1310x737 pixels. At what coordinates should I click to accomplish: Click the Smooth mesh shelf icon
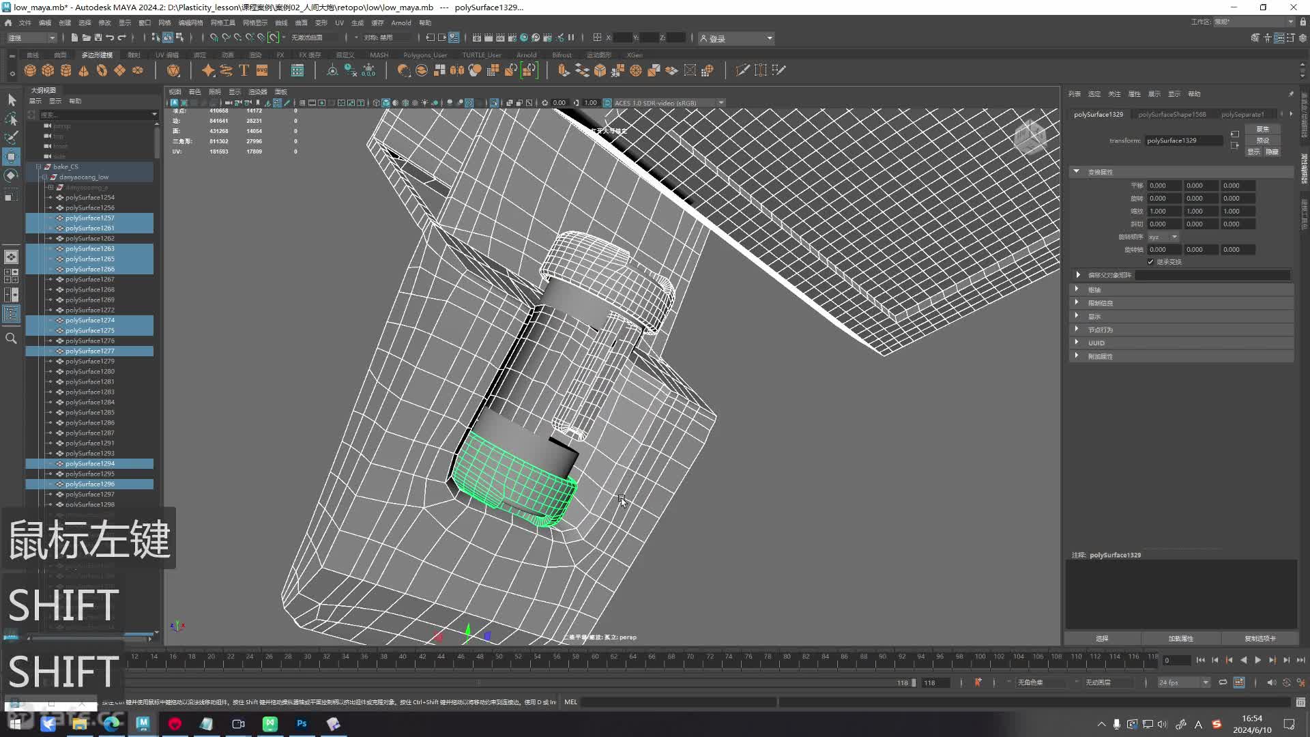[x=475, y=70]
